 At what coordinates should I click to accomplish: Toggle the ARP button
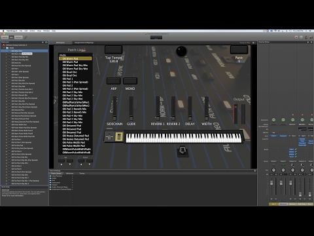tap(113, 81)
